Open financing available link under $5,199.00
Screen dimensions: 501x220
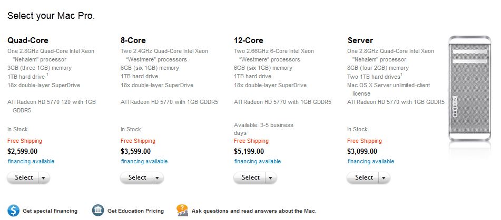(x=258, y=161)
